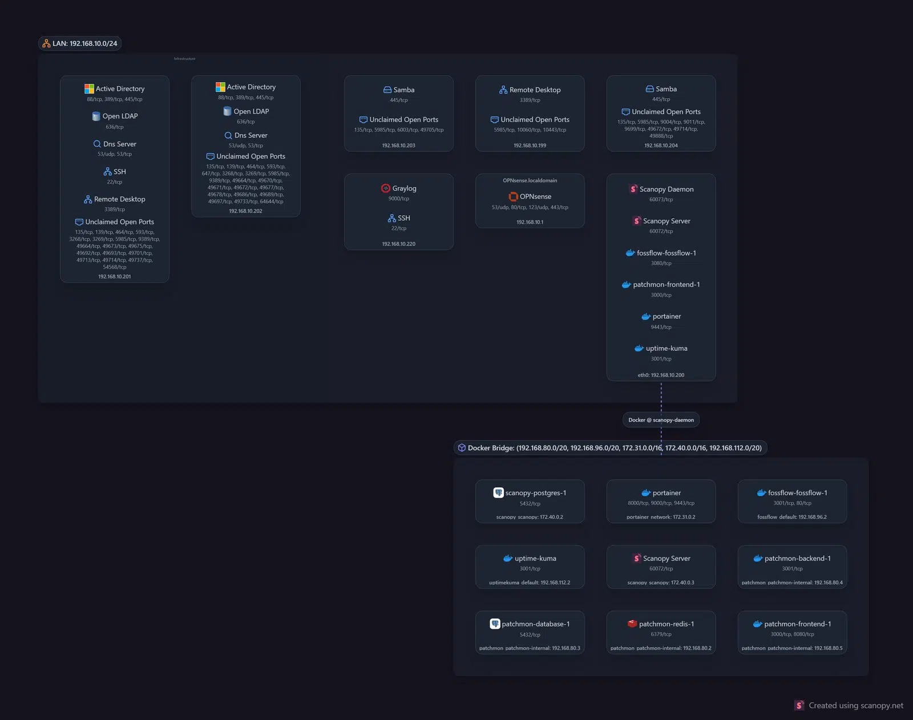Viewport: 913px width, 720px height.
Task: Click the 'Graylog' service name
Action: point(405,188)
